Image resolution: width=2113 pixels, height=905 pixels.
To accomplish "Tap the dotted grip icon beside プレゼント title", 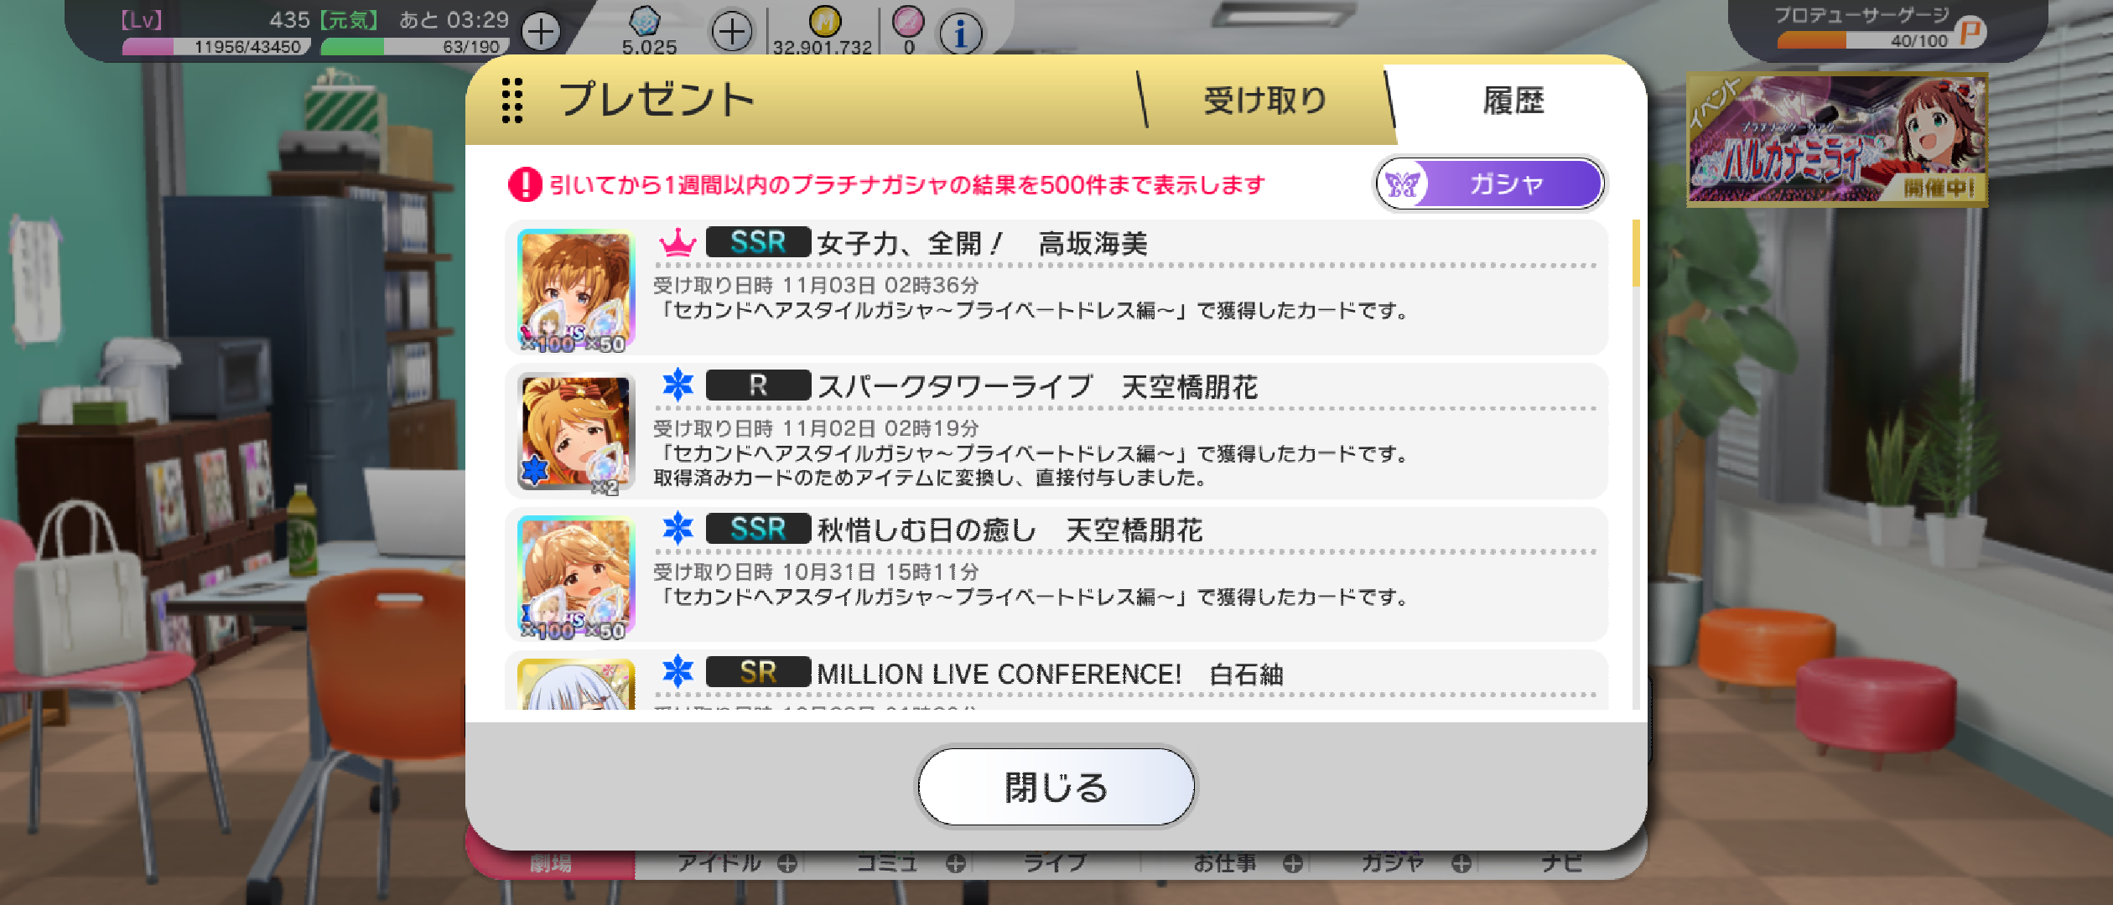I will [511, 101].
